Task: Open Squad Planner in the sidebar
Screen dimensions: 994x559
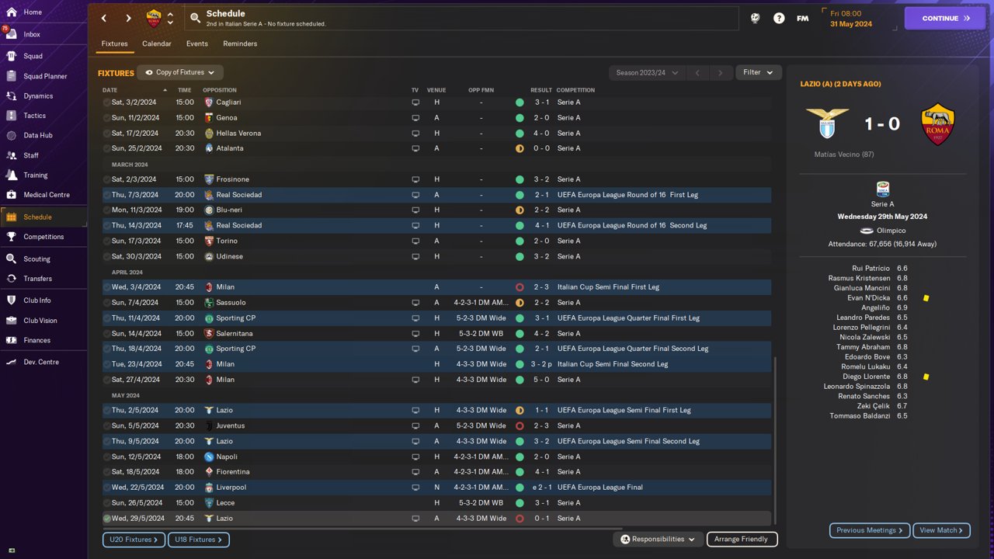Action: click(x=43, y=76)
